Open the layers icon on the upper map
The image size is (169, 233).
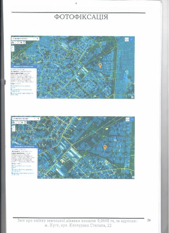(127, 39)
